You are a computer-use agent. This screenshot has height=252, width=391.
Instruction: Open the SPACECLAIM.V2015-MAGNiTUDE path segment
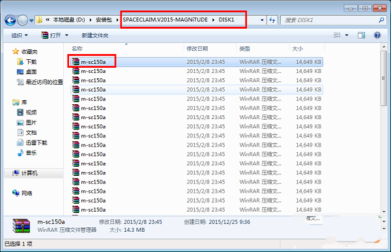(x=165, y=20)
